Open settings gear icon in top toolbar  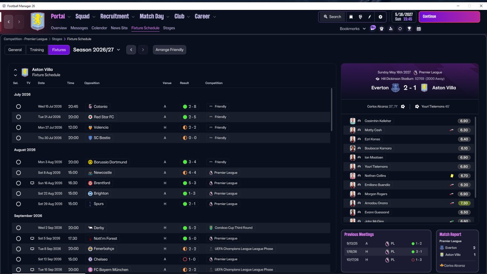tap(380, 17)
